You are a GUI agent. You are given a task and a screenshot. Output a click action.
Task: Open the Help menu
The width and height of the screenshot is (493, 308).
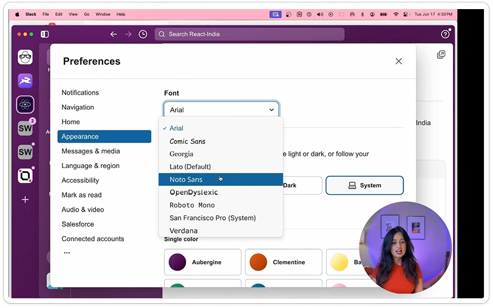(x=121, y=14)
